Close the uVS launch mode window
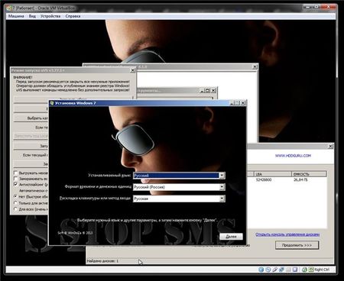 pos(132,70)
